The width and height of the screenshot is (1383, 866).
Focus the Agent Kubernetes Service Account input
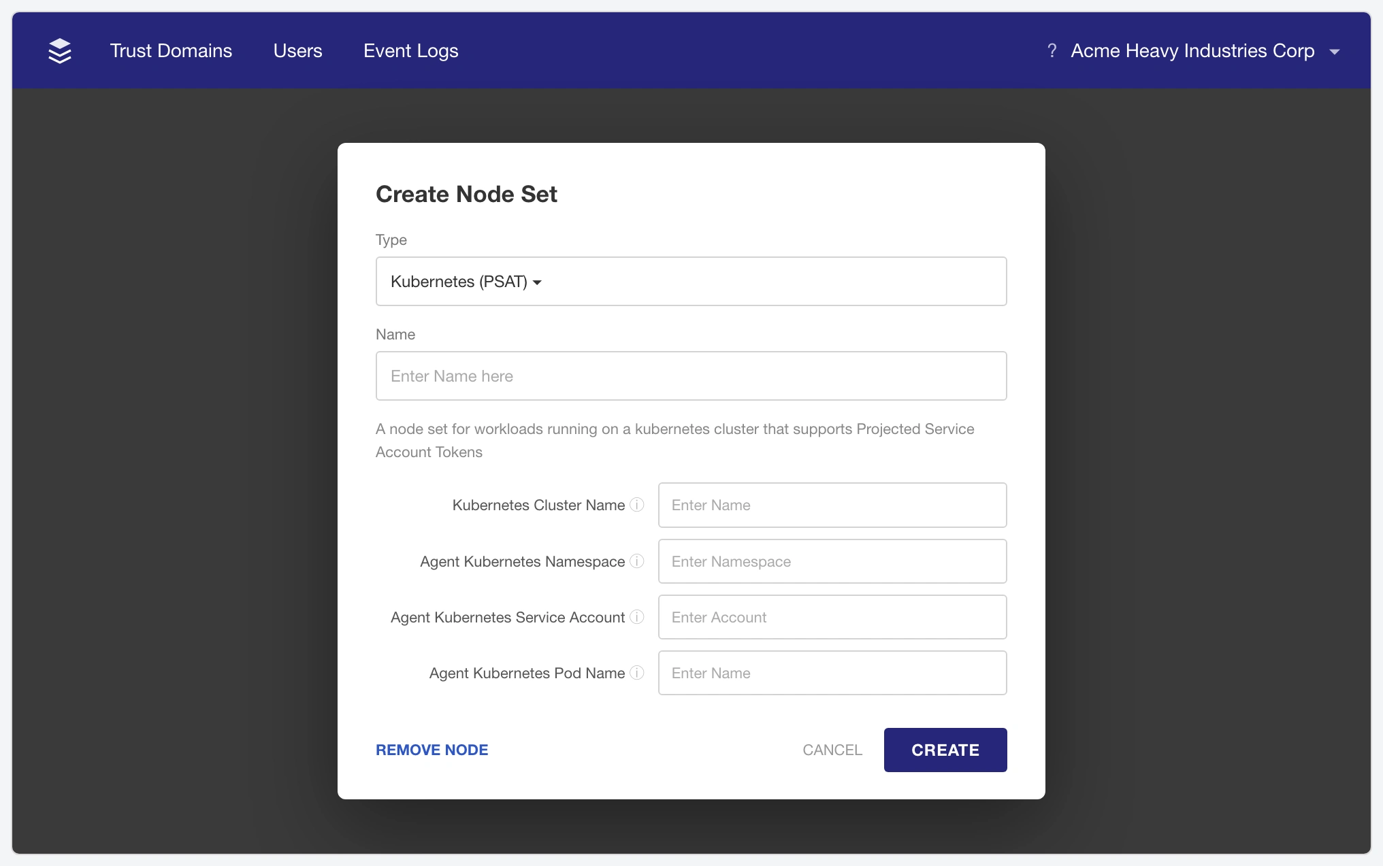click(x=832, y=617)
